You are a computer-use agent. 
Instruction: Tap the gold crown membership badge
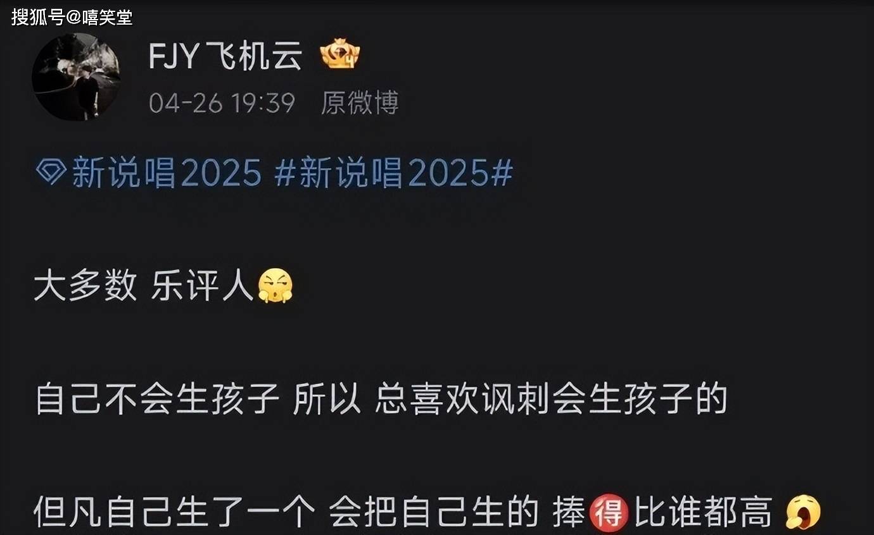click(x=340, y=54)
